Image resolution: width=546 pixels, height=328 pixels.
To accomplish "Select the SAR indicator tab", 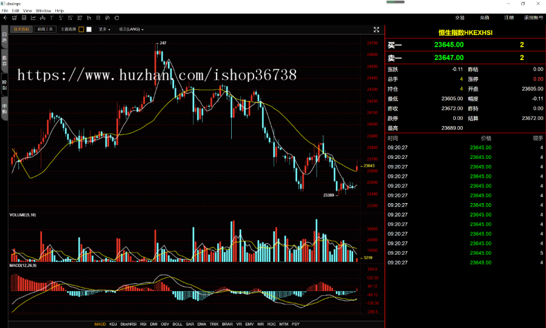I will pyautogui.click(x=190, y=324).
